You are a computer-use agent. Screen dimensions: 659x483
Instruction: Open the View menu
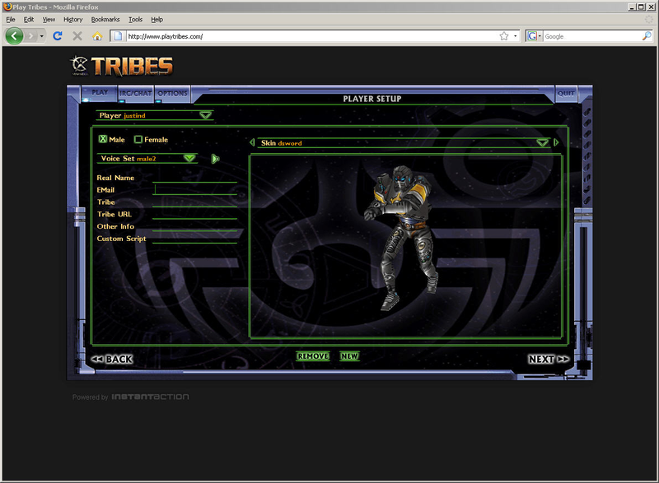(x=49, y=19)
